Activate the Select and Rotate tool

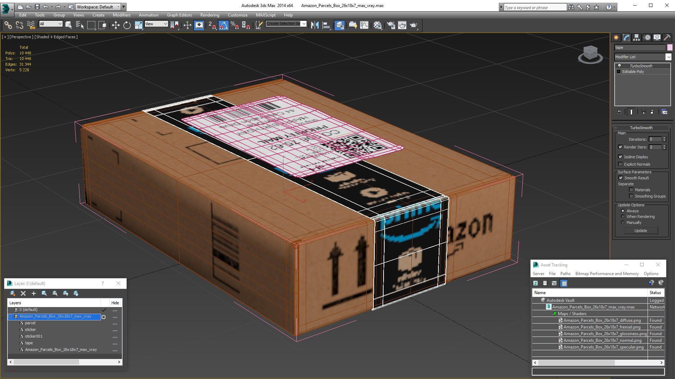[x=127, y=25]
